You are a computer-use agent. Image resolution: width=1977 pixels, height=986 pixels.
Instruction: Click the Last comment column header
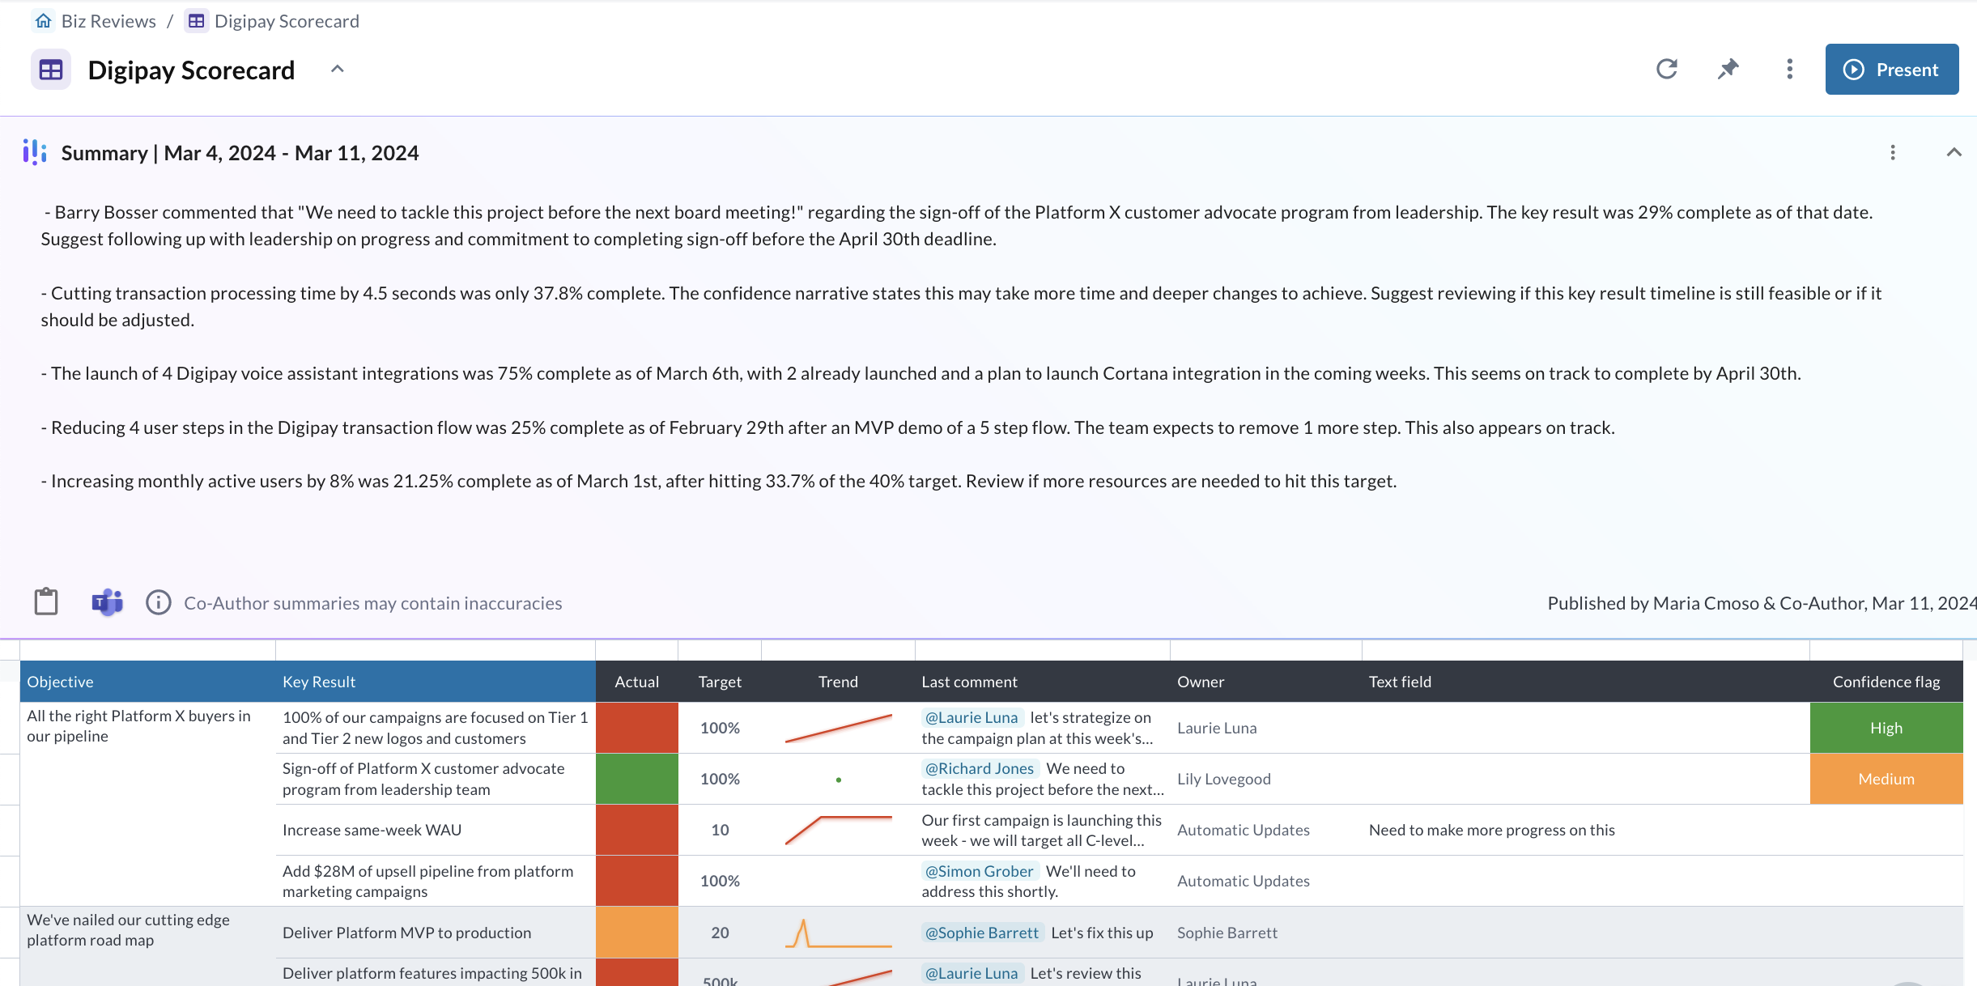point(1042,682)
